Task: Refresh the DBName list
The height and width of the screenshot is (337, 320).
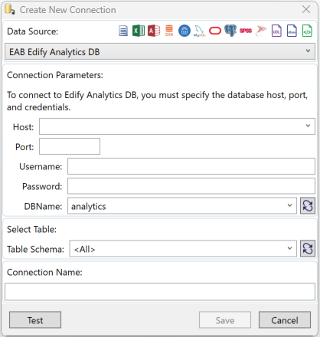Action: [308, 206]
